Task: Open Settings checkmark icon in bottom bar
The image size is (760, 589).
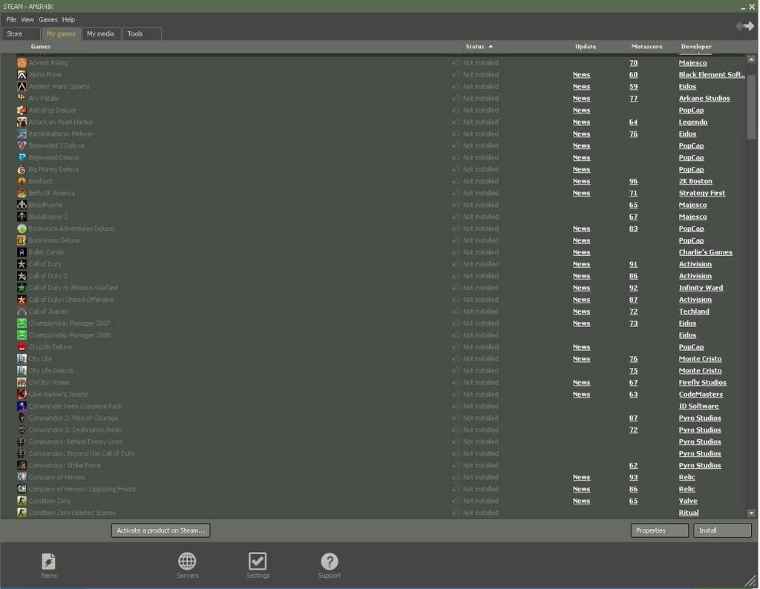Action: 258,562
